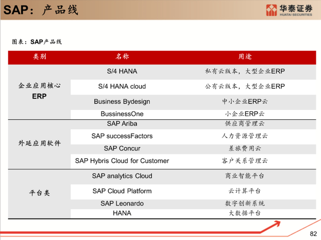Screen dimensions: 321x240
Task: Click the 'S/4 HANA cloud' name cell
Action: (x=122, y=86)
